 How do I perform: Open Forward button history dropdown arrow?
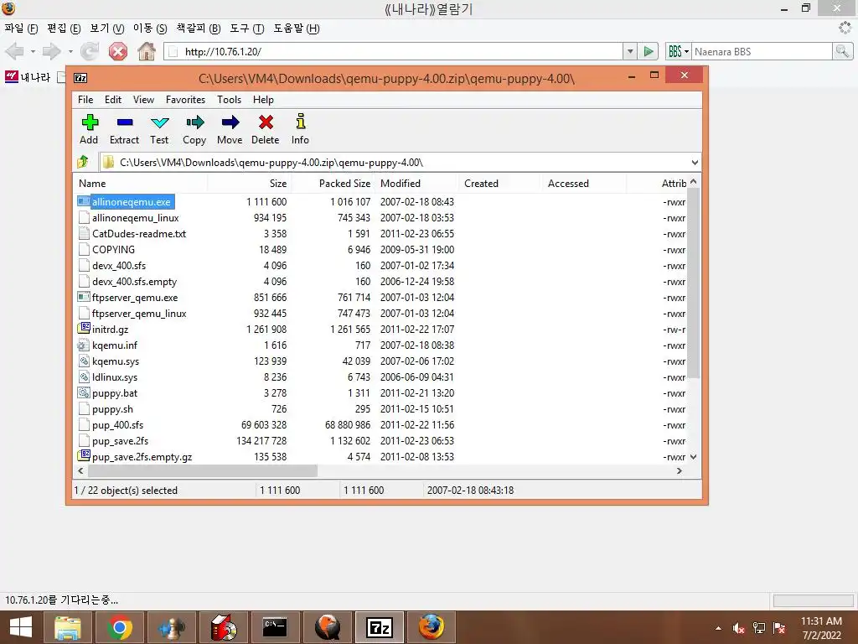click(x=70, y=51)
